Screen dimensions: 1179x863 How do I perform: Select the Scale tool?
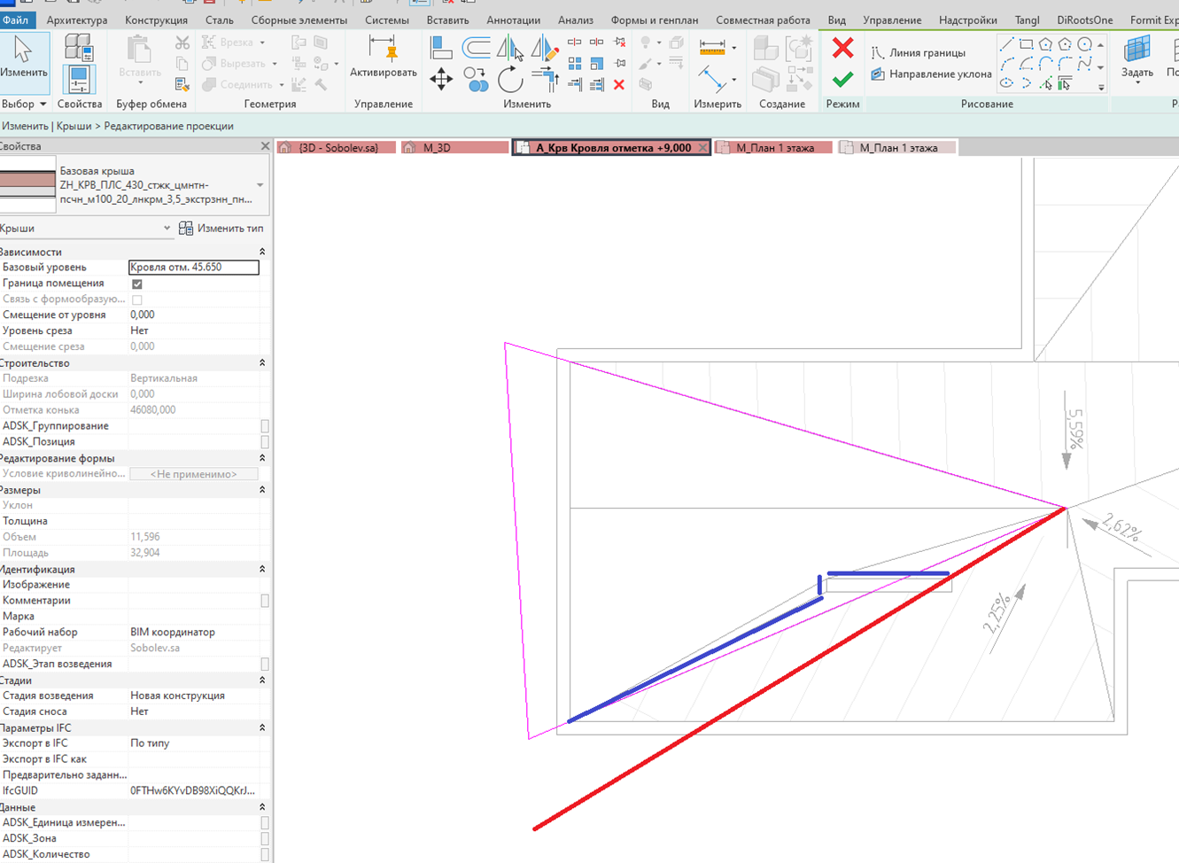tap(597, 64)
